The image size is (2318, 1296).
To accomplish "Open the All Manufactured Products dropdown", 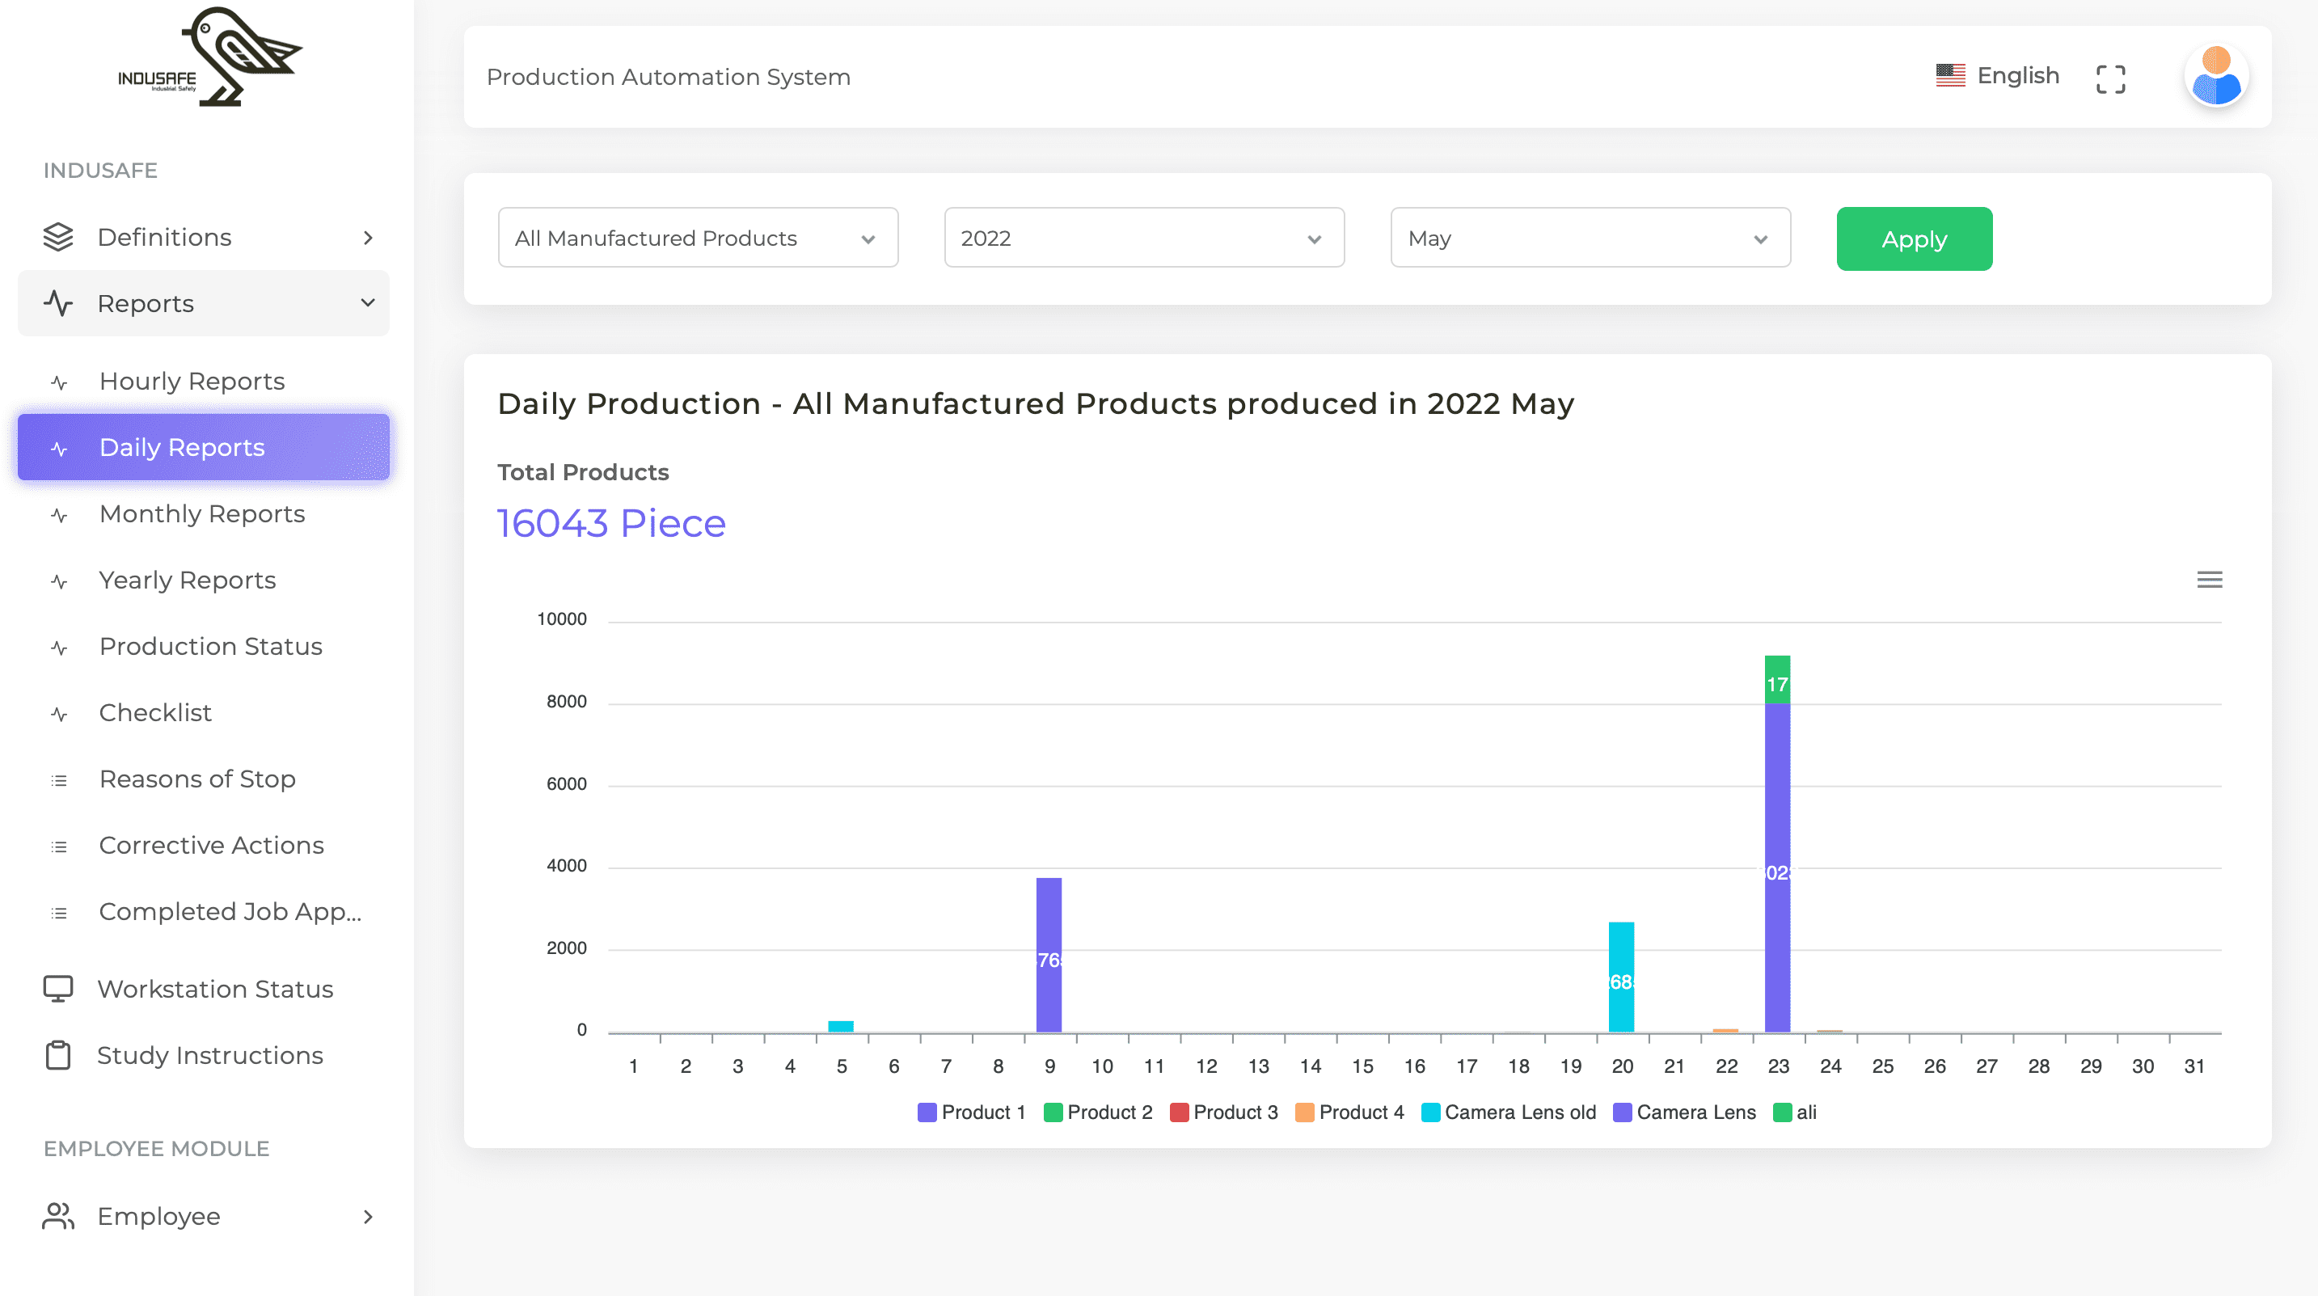I will 698,238.
